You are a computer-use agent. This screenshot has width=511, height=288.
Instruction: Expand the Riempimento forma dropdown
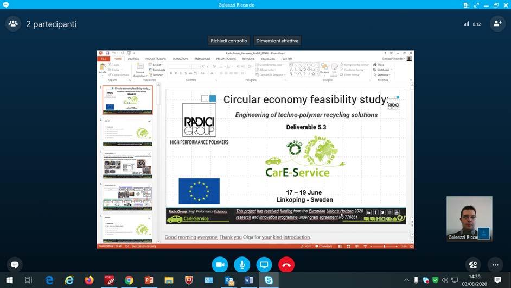[x=355, y=65]
